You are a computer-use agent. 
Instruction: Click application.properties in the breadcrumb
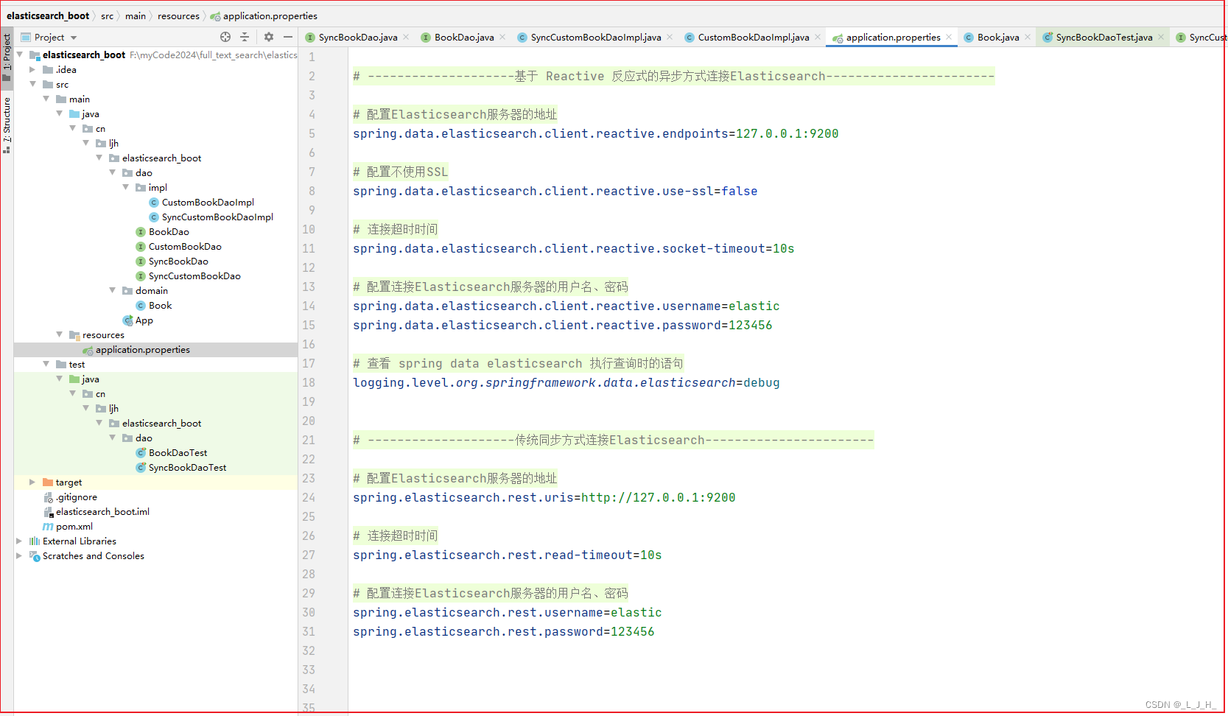coord(264,15)
